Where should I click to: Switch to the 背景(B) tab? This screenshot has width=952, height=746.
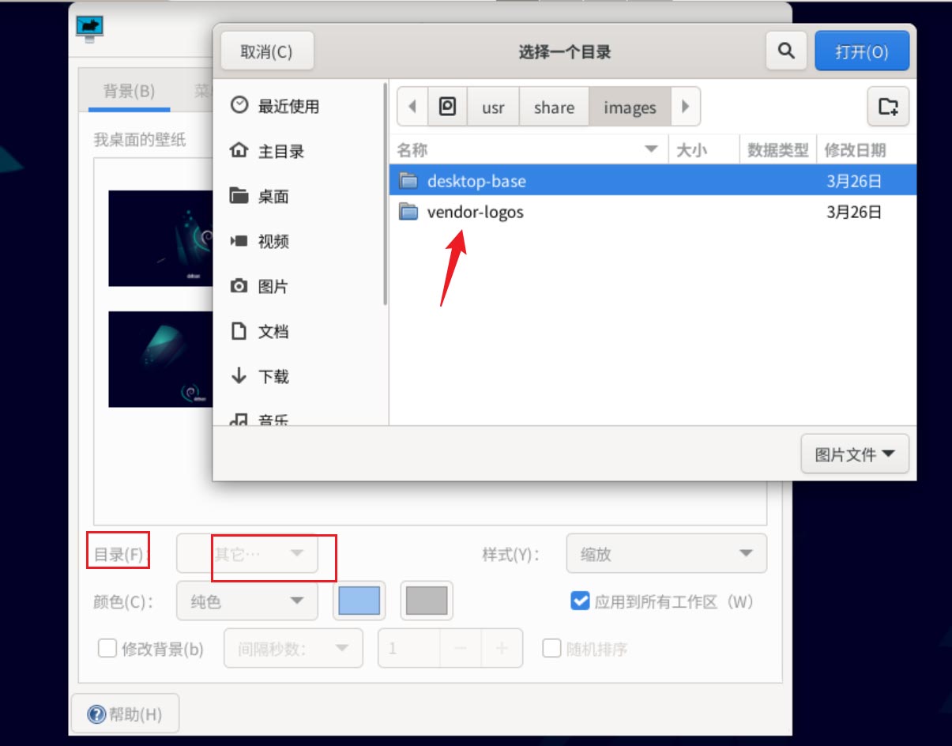[x=129, y=91]
